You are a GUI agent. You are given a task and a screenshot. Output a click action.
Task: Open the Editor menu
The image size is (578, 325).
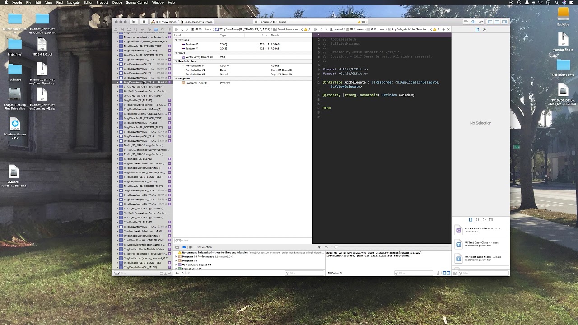[88, 3]
